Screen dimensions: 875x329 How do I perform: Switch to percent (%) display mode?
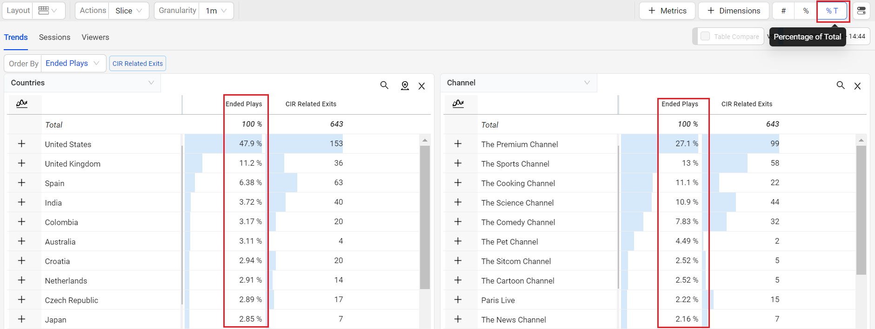806,11
